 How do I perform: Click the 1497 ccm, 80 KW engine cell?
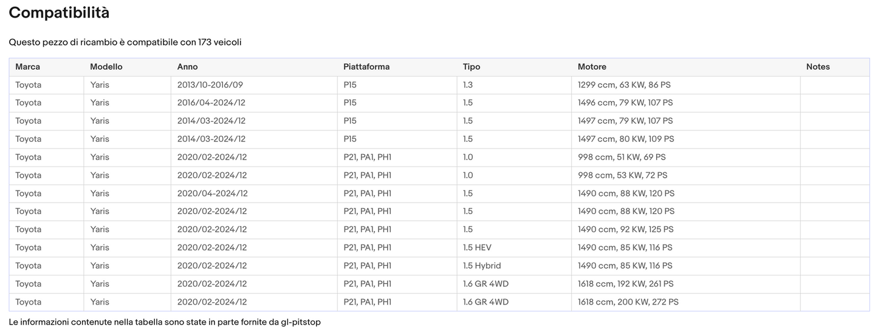(626, 139)
